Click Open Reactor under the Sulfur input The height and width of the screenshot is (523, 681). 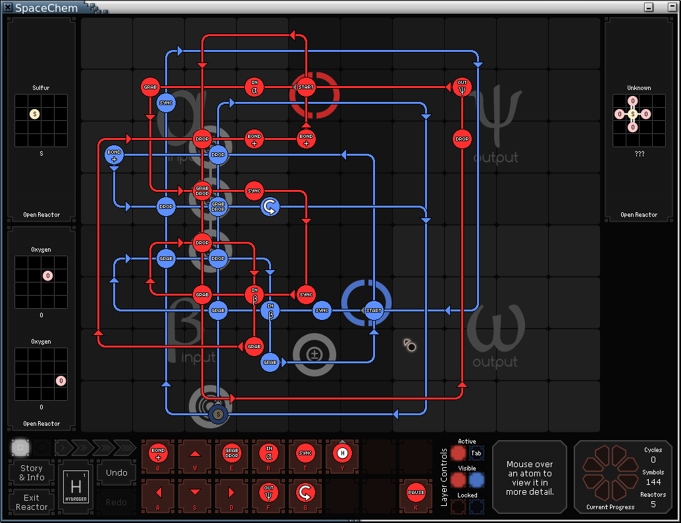coord(41,215)
